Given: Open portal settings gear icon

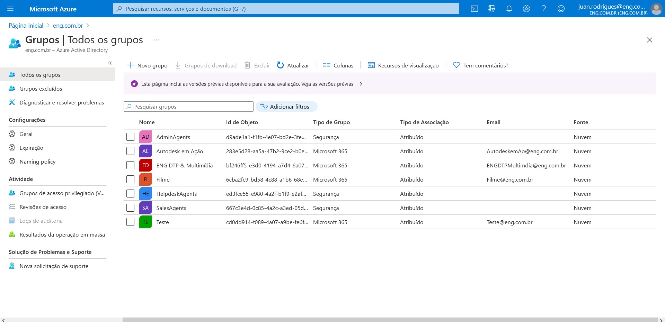Looking at the screenshot, I should tap(526, 9).
